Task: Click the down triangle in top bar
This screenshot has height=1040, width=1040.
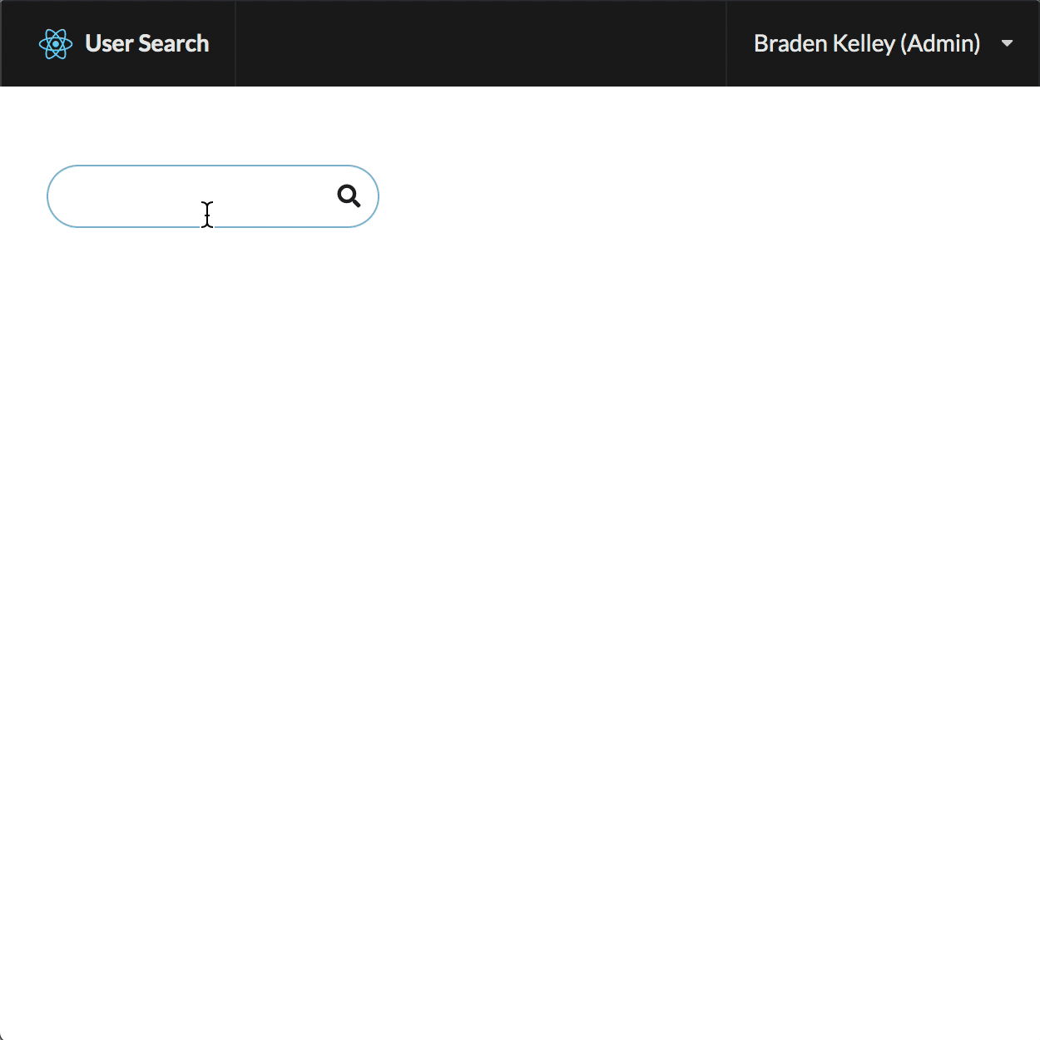Action: pyautogui.click(x=1007, y=43)
